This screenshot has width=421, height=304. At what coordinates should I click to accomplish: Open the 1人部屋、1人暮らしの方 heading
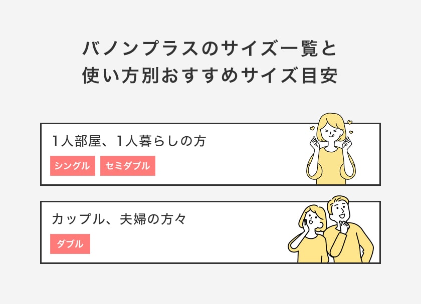129,141
